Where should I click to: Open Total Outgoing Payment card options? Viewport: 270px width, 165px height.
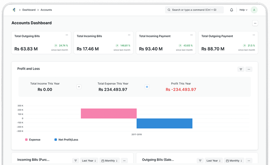(x=253, y=35)
